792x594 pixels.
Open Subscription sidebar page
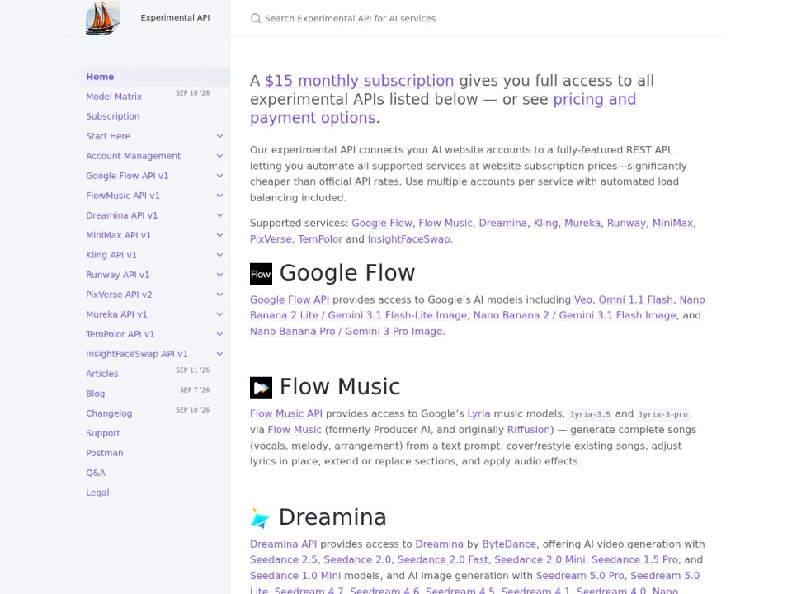[x=113, y=116]
